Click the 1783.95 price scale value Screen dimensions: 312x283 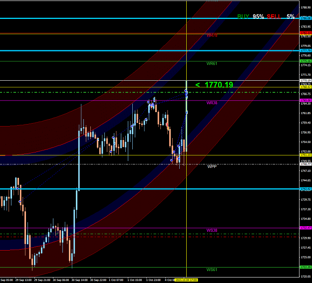click(306, 26)
